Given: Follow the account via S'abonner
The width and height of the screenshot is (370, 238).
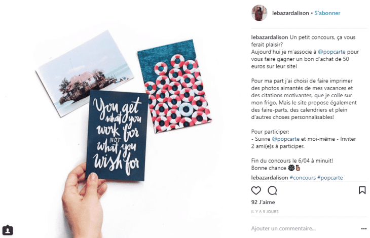Looking at the screenshot, I should pos(327,13).
